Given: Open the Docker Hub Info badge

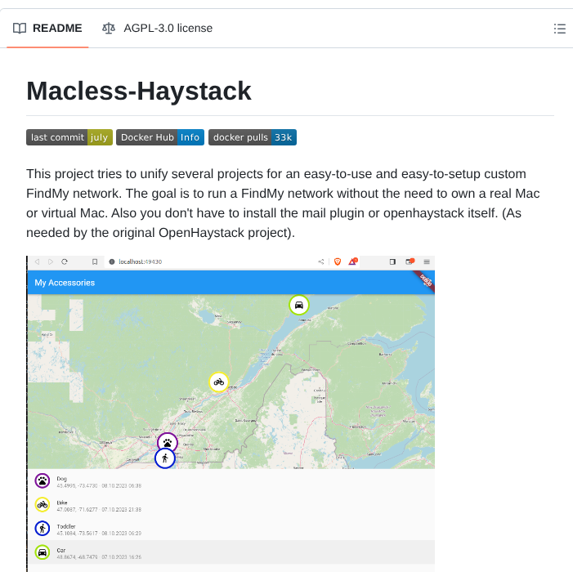Looking at the screenshot, I should tap(160, 137).
